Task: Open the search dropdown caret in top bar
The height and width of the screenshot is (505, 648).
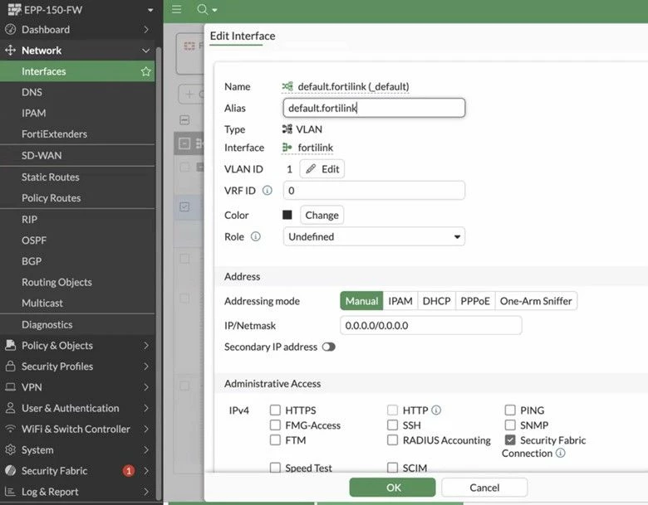Action: pos(214,10)
